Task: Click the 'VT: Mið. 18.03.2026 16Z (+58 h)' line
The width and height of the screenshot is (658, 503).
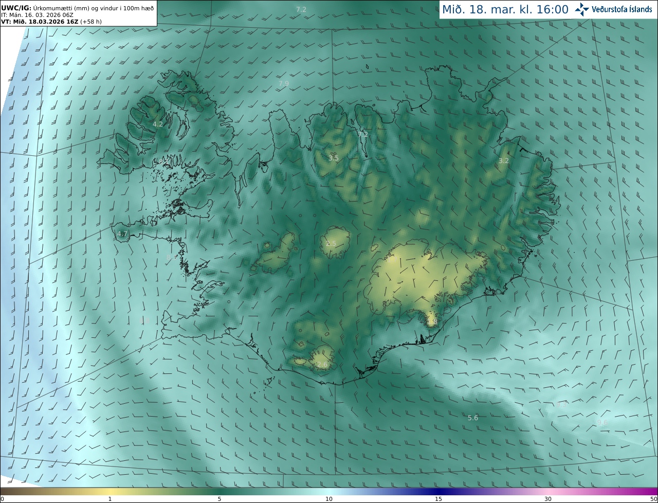Action: [x=50, y=22]
